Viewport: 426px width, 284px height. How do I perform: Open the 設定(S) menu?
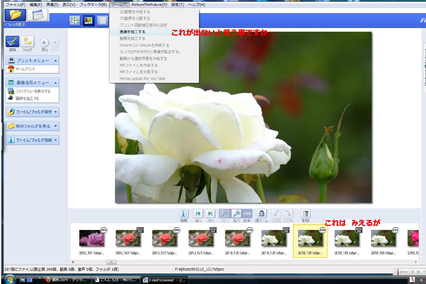[x=178, y=5]
